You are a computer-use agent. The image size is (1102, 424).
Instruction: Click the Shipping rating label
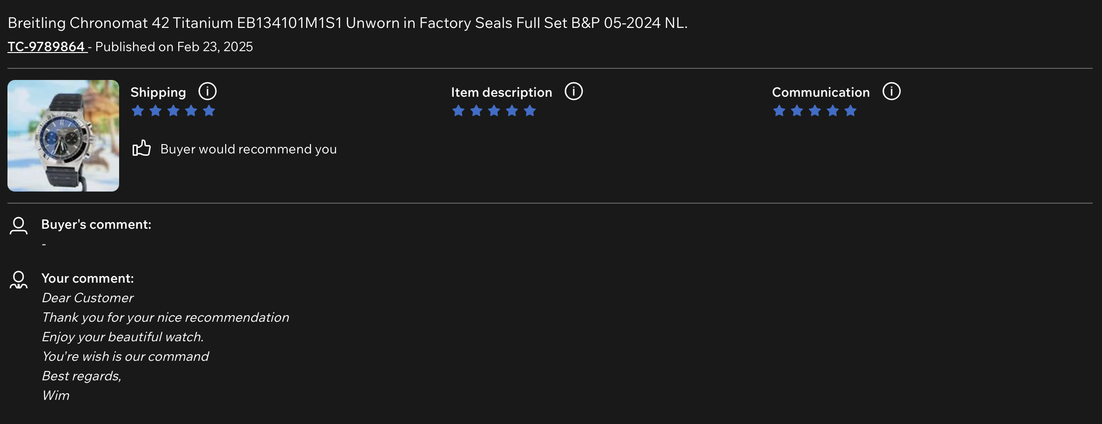[x=158, y=93]
